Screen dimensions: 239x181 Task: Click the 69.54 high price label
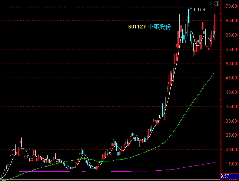[x=199, y=10]
